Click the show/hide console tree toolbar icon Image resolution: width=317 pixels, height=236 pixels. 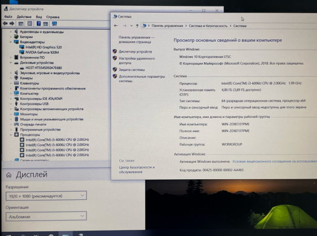click(21, 24)
